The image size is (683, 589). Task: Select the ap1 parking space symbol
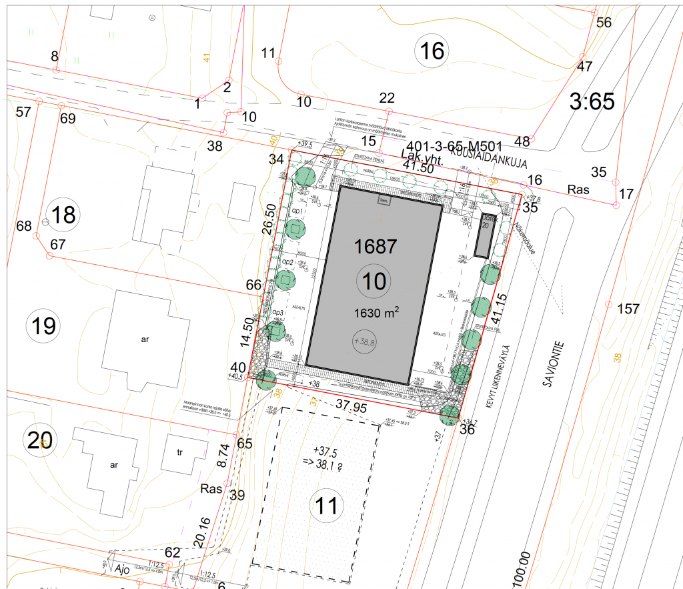click(294, 228)
